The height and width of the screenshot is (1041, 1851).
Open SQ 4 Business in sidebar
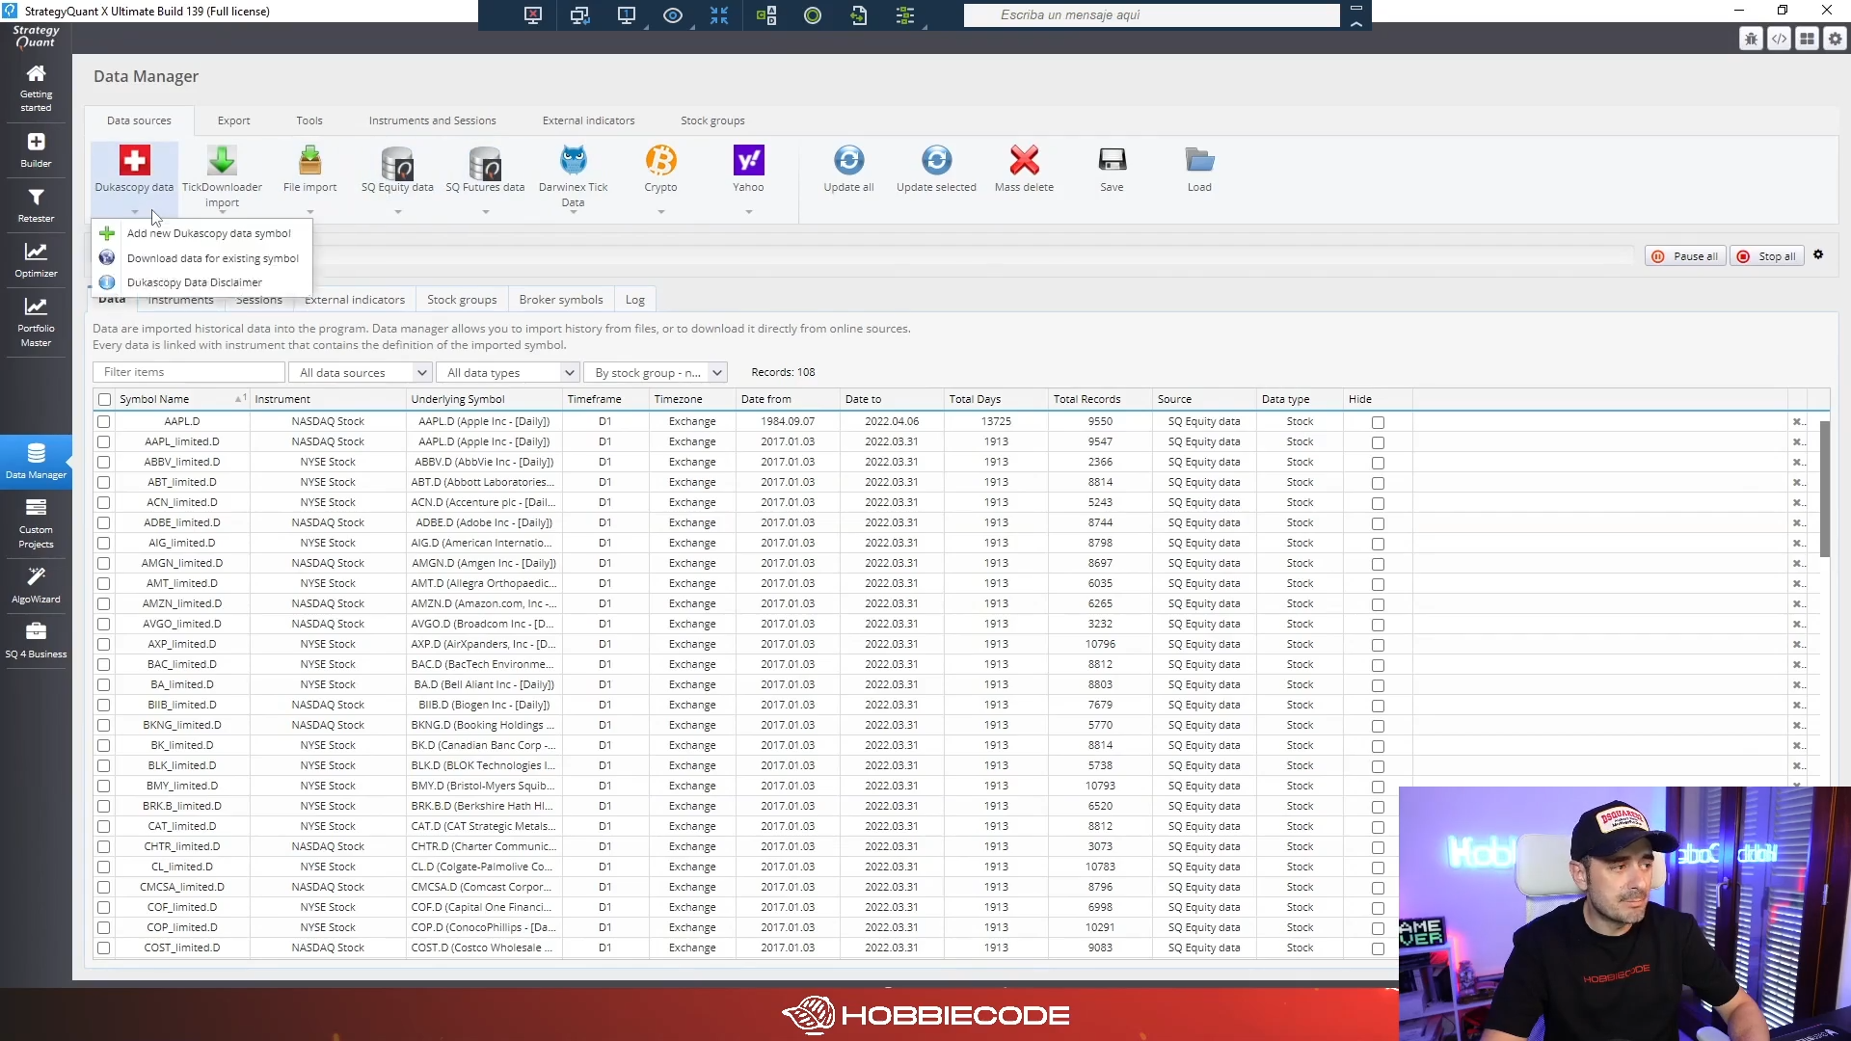click(36, 640)
